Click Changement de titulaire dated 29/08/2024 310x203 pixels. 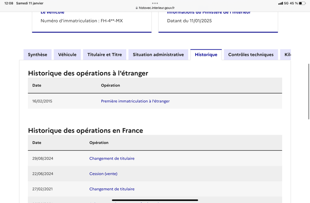pyautogui.click(x=112, y=159)
